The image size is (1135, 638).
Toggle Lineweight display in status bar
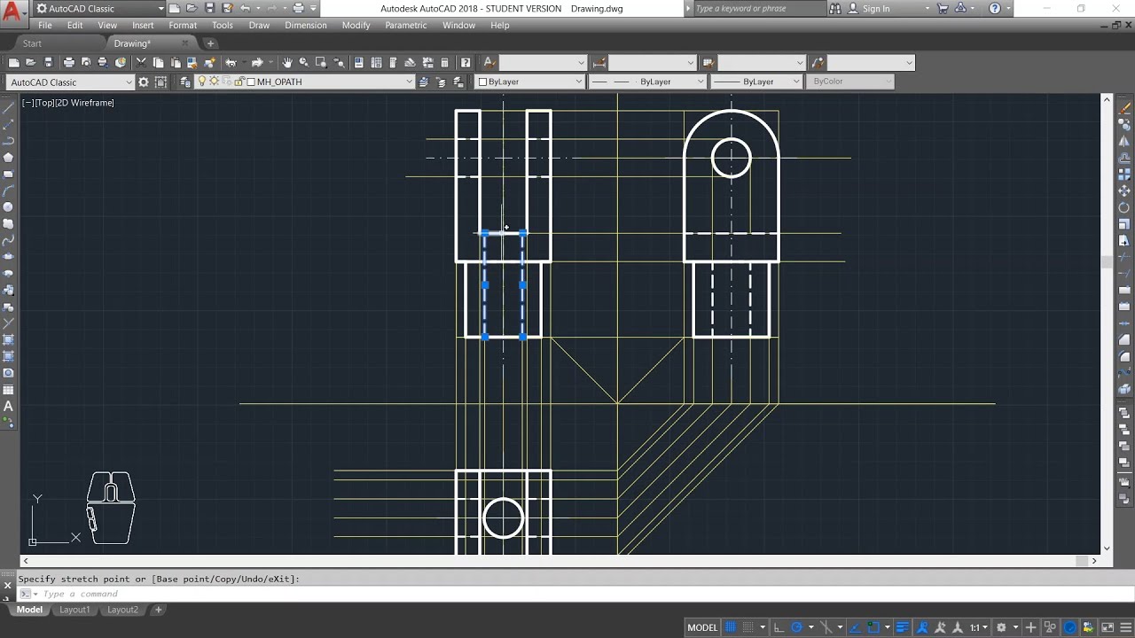(x=902, y=627)
